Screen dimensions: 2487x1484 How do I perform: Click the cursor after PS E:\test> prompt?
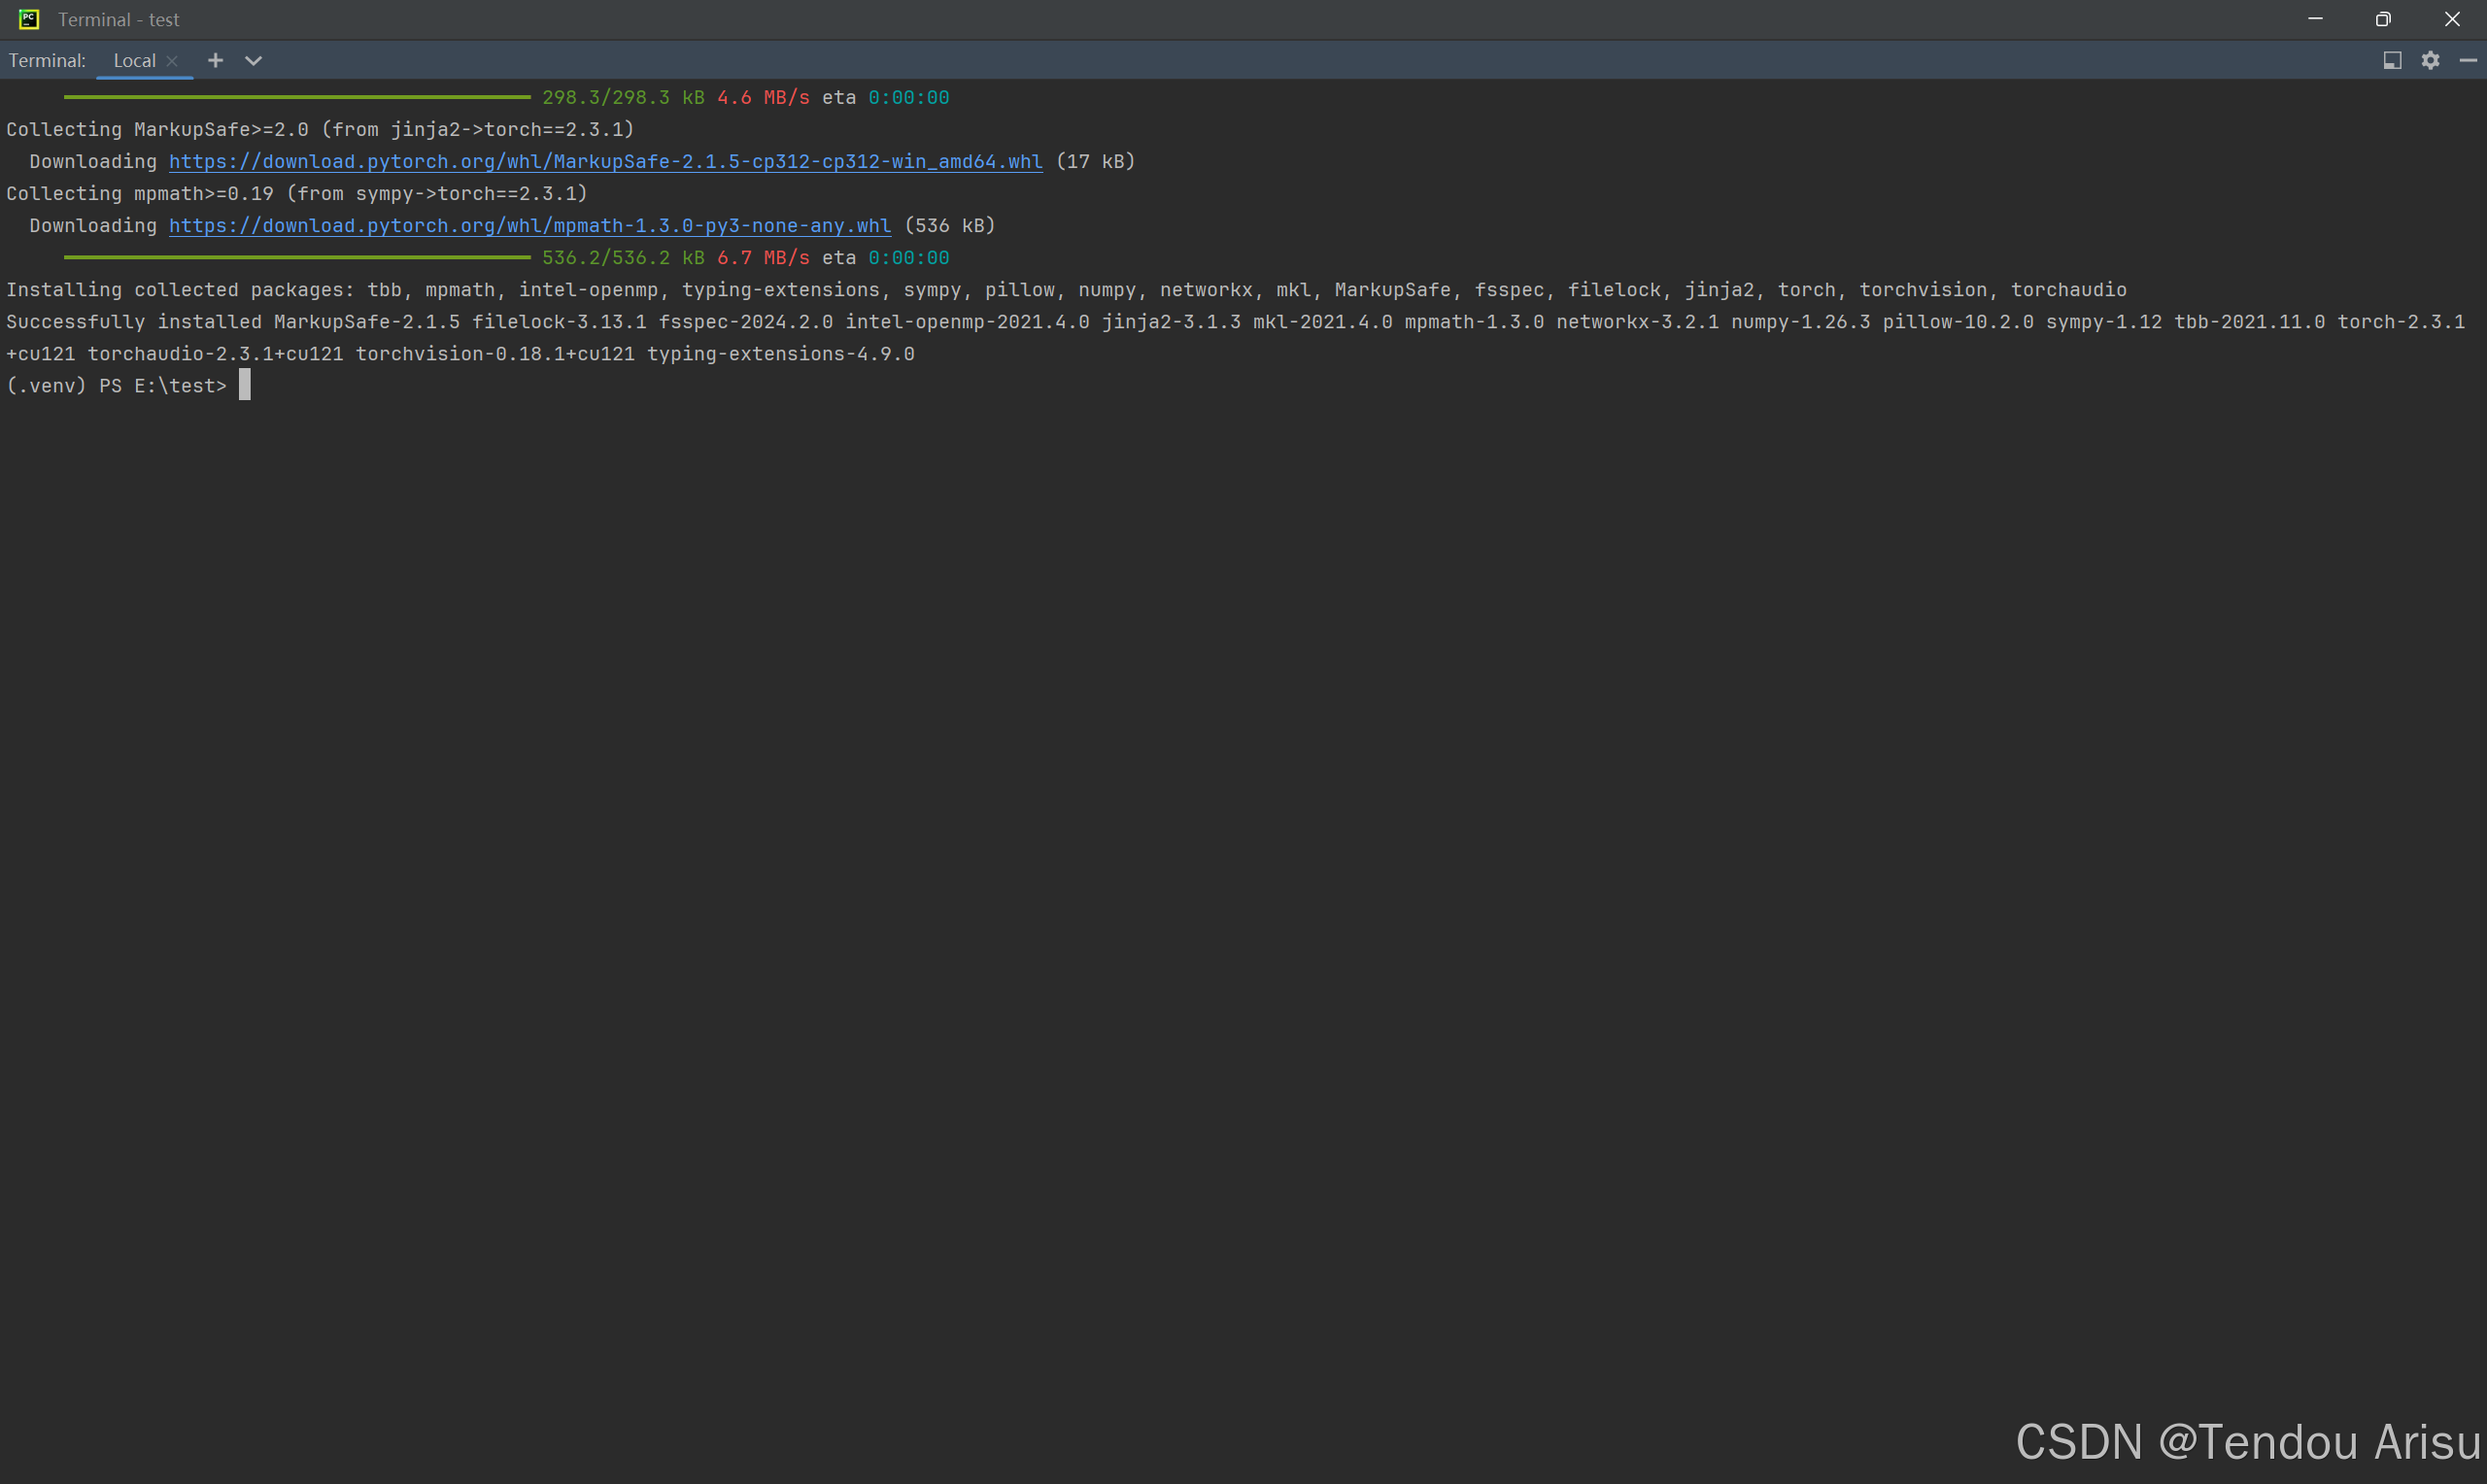[x=245, y=386]
